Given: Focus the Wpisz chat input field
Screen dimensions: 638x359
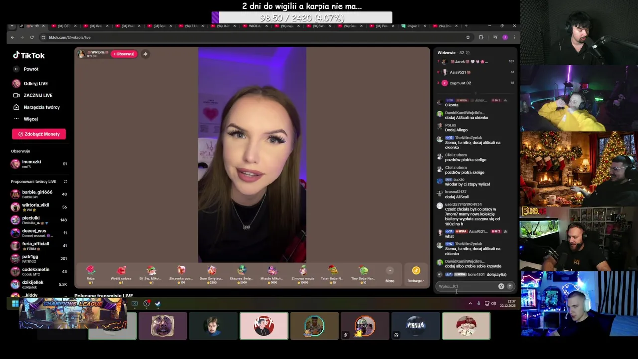Looking at the screenshot, I should (466, 286).
